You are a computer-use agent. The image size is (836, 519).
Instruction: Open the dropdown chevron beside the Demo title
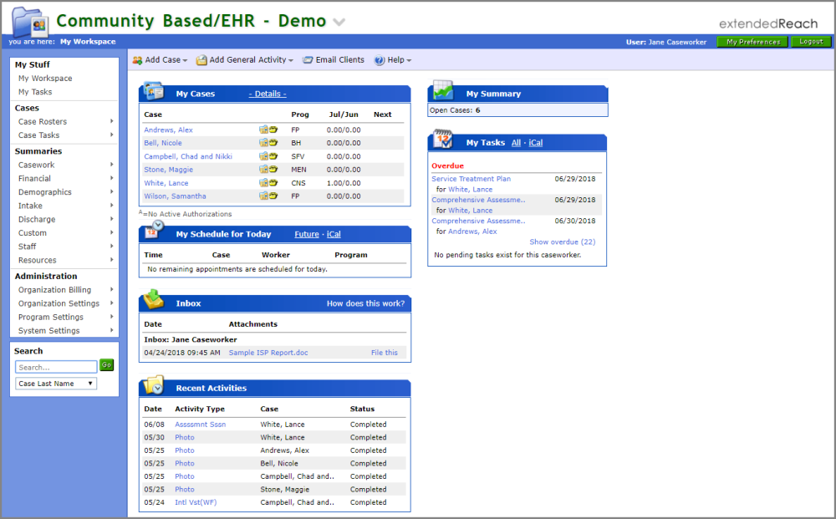[x=339, y=22]
